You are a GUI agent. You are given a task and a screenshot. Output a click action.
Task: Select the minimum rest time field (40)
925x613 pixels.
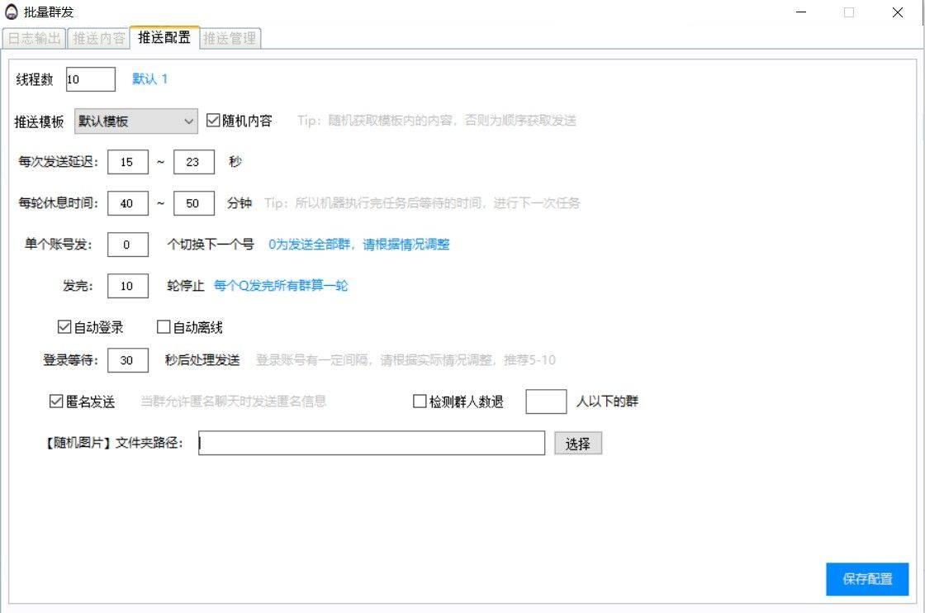point(127,203)
